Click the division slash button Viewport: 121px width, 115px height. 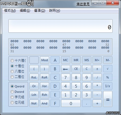tap(97, 77)
